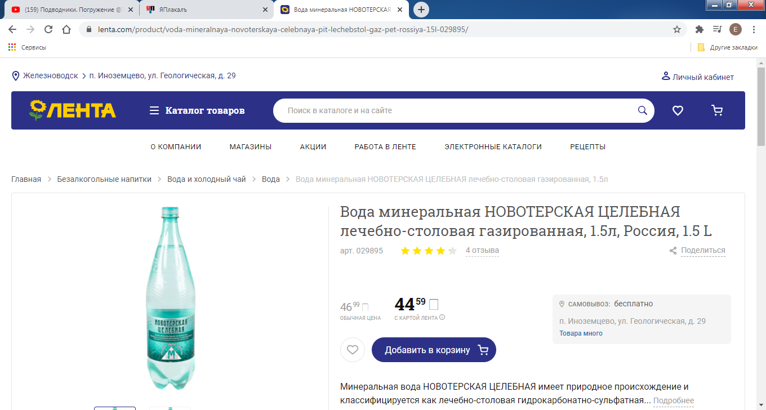Screen dimensions: 766x410
Task: Open the ЭЛЕКТРОННЫЕ КАТАЛОГИ menu item
Action: pyautogui.click(x=493, y=146)
